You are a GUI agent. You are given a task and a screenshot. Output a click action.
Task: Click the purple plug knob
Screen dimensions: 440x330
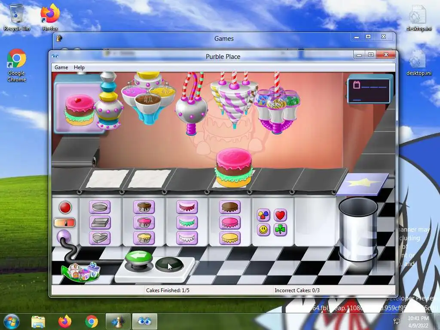pos(64,237)
